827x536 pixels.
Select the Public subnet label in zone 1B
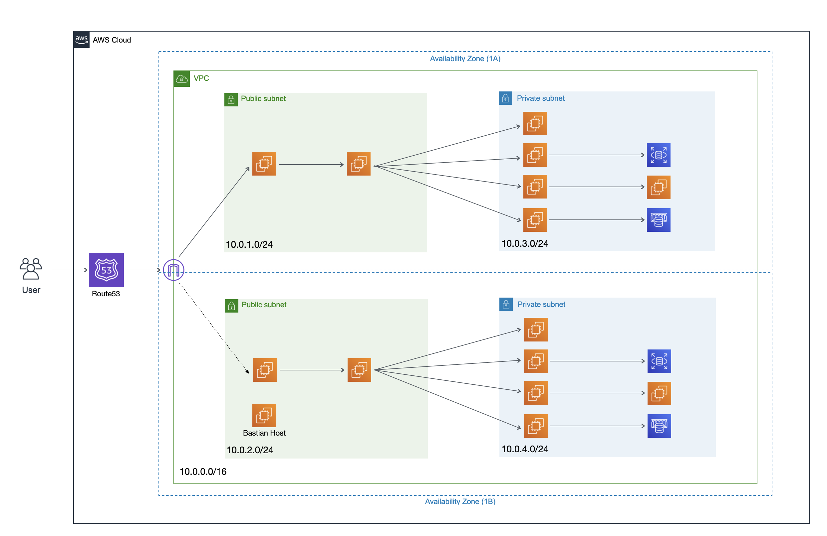(x=264, y=305)
